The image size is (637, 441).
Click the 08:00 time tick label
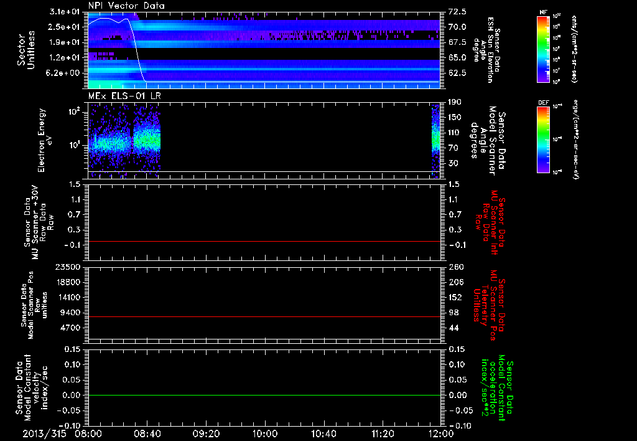tap(88, 434)
